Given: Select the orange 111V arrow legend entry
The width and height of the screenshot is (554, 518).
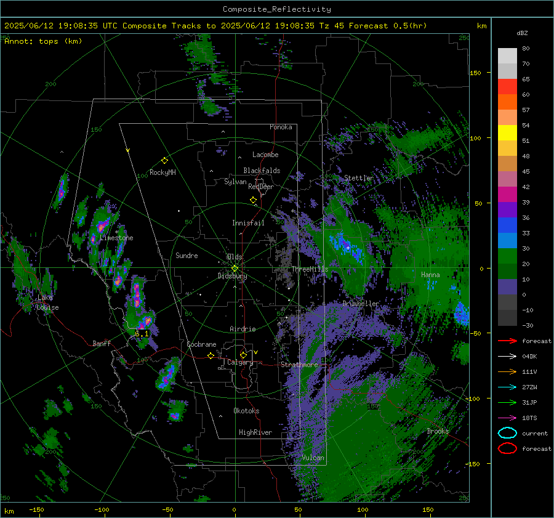Looking at the screenshot, I should pos(507,371).
